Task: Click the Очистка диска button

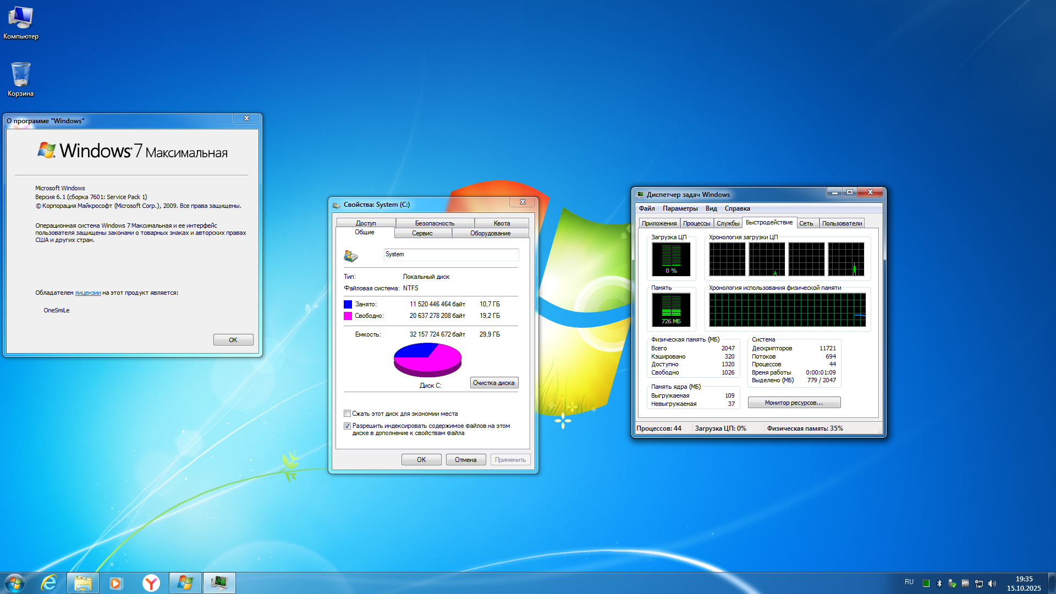Action: 493,383
